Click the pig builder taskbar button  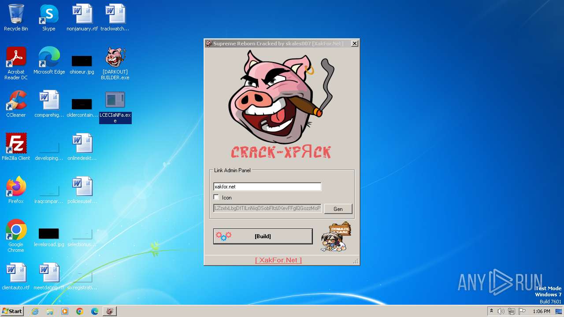[x=110, y=311]
